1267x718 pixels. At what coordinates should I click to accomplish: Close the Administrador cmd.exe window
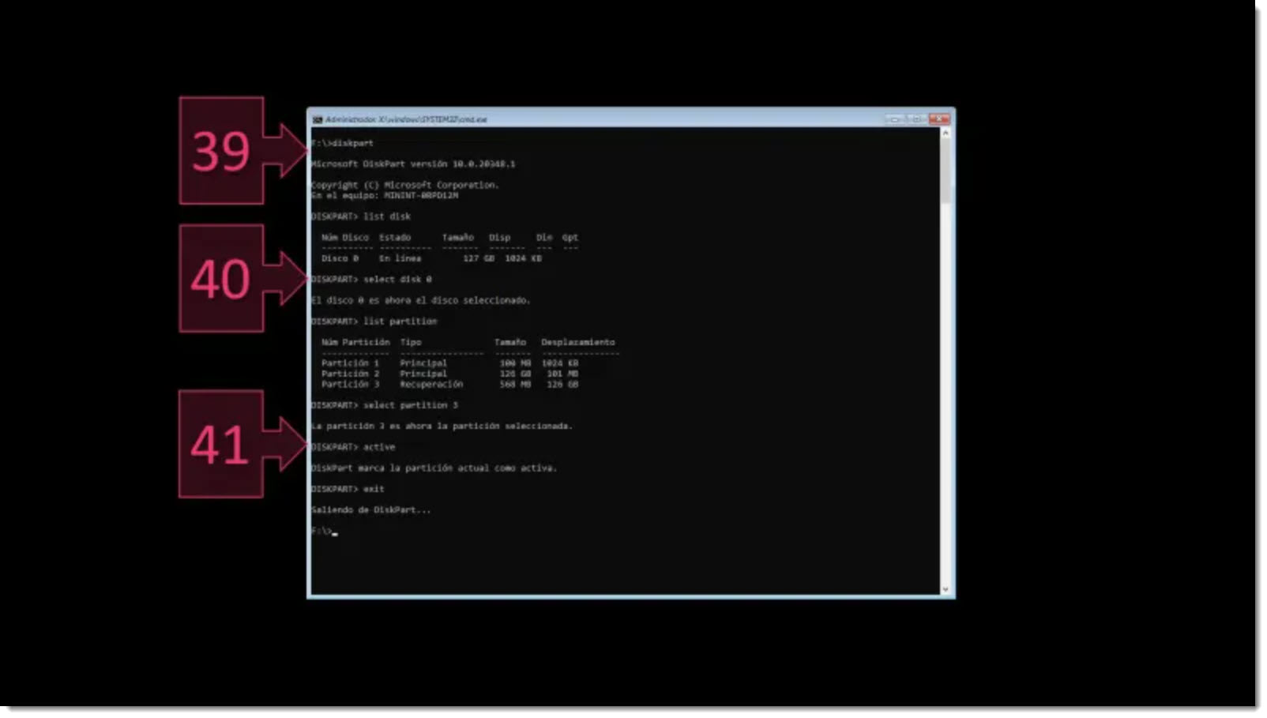[939, 119]
